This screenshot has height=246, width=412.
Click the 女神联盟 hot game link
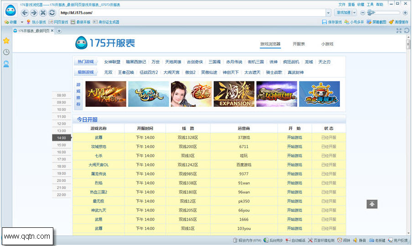tap(112, 62)
